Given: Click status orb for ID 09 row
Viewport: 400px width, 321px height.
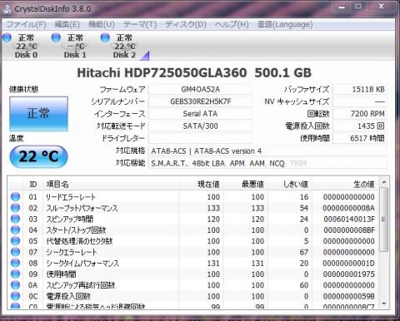Looking at the screenshot, I should (x=15, y=274).
